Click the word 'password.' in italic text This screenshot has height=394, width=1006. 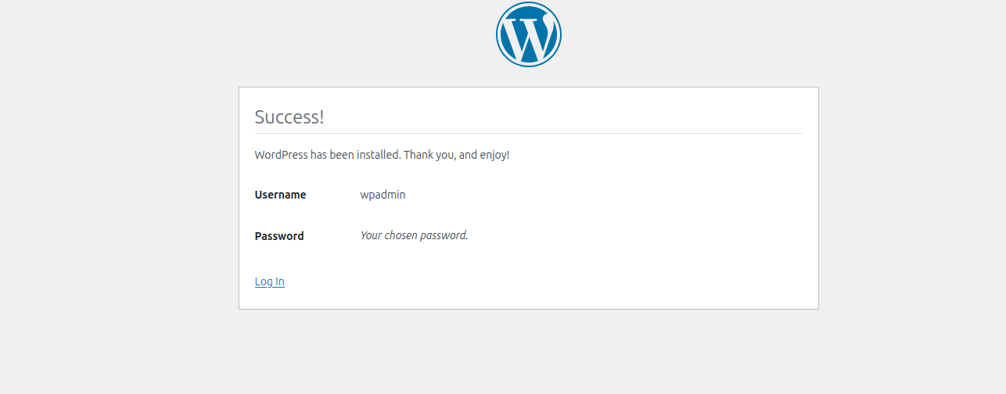coord(444,235)
